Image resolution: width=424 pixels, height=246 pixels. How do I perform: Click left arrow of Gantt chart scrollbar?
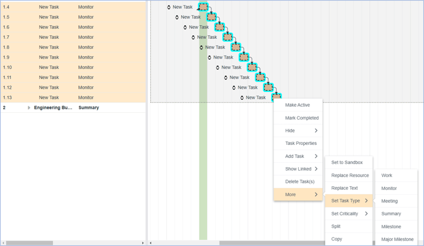tap(150, 243)
